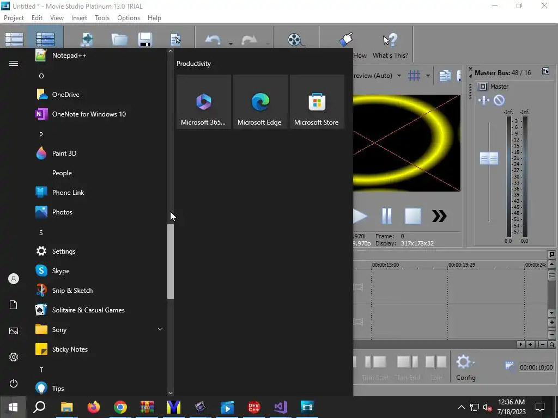
Task: Open Project Properties toolbar icon
Action: click(175, 39)
